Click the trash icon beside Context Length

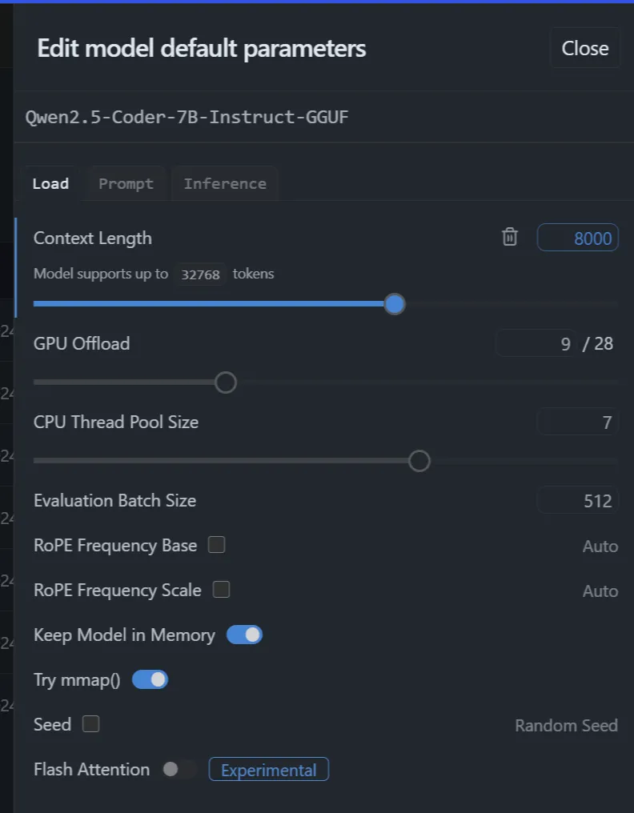pos(509,237)
